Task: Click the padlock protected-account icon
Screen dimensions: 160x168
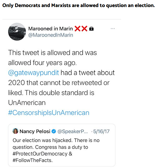Action: (91, 29)
